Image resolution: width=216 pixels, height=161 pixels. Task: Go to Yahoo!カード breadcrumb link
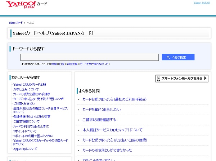click(x=15, y=23)
